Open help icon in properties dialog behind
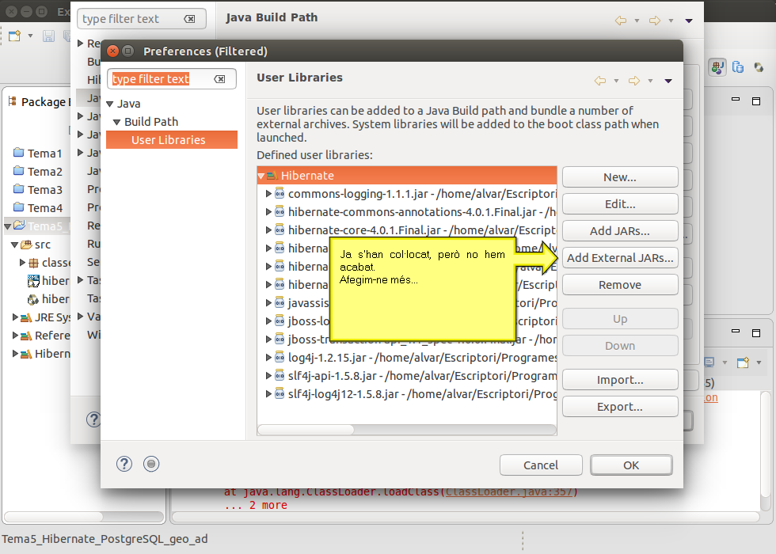This screenshot has width=776, height=554. pyautogui.click(x=93, y=419)
